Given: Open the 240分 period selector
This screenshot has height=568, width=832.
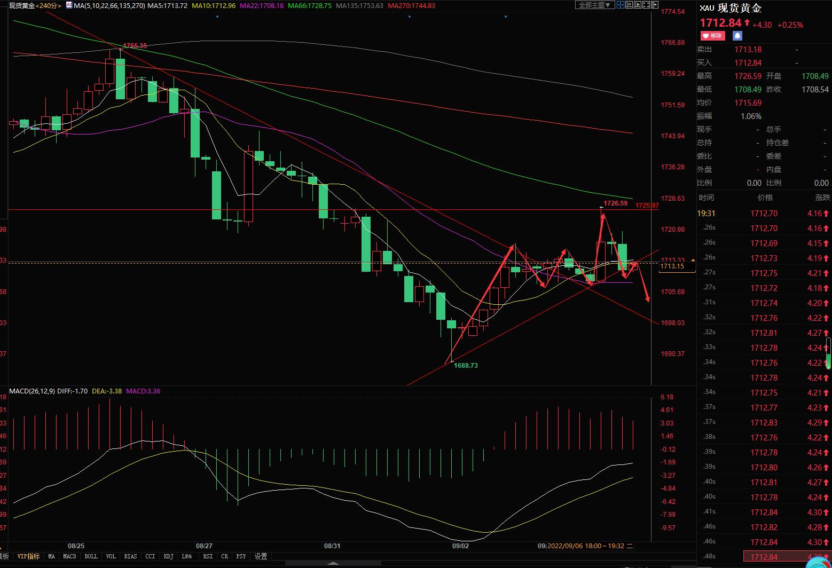Looking at the screenshot, I should coord(50,5).
